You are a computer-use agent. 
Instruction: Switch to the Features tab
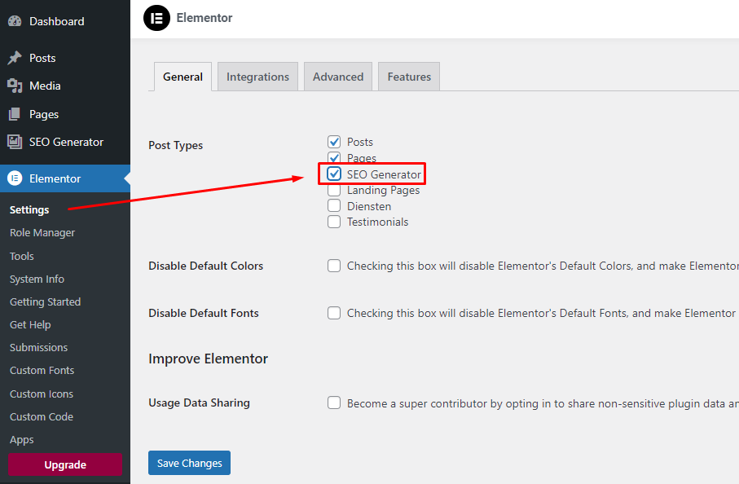pyautogui.click(x=409, y=77)
